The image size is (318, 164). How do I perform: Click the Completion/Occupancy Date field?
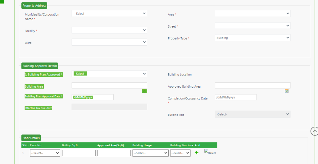pos(236,97)
